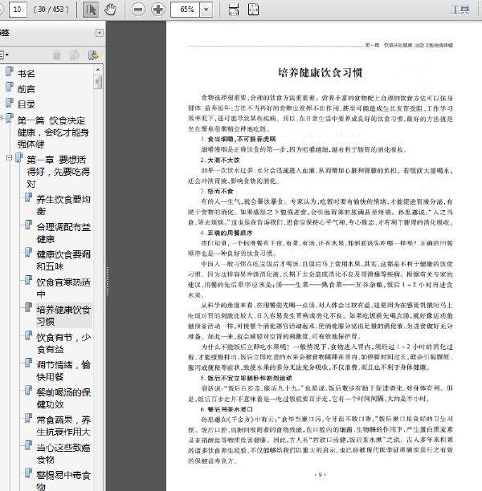Viewport: 482px width, 491px height.
Task: Click bookmarks scrollbar up arrow
Action: pyautogui.click(x=98, y=70)
